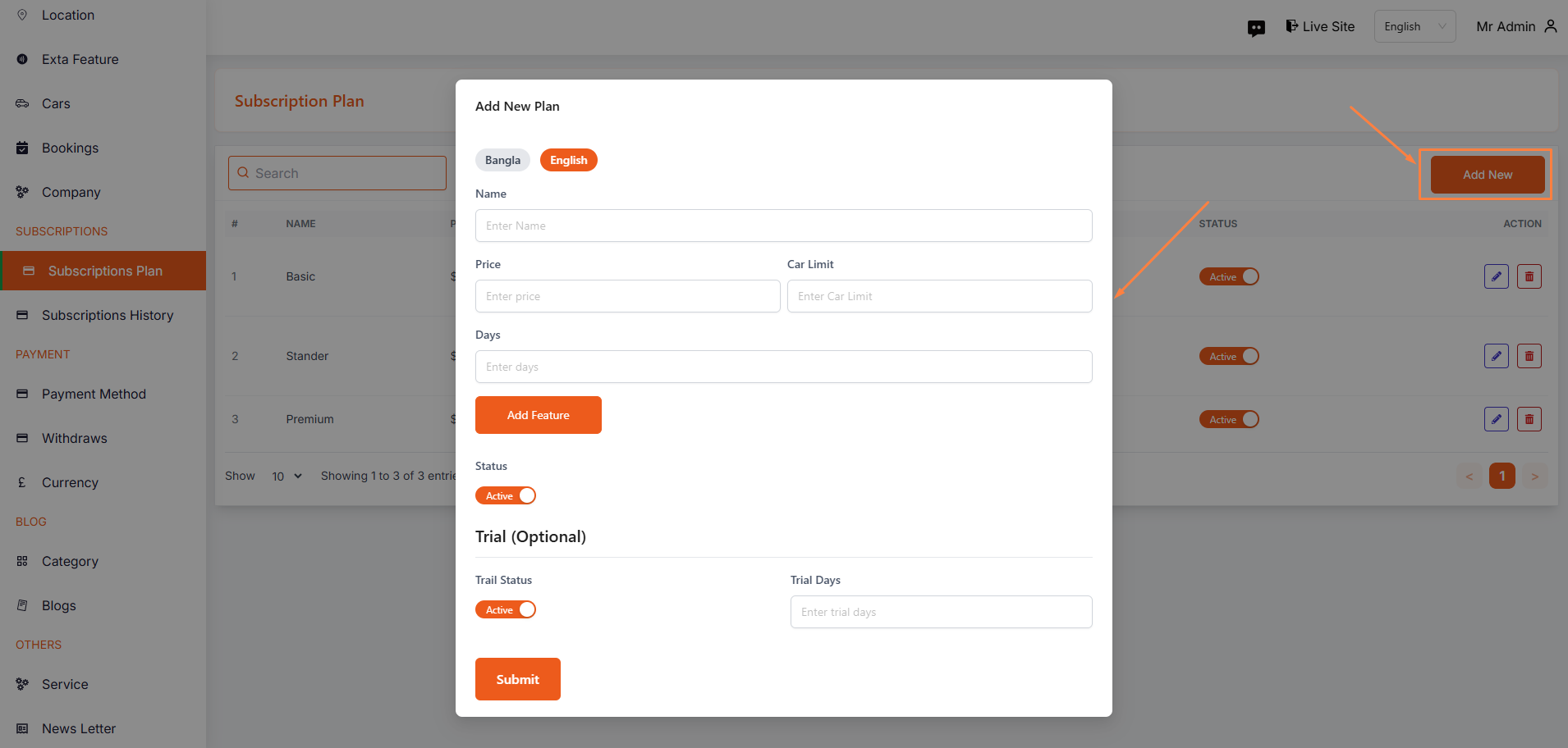
Task: Click the Cars icon in sidebar
Action: click(x=22, y=103)
